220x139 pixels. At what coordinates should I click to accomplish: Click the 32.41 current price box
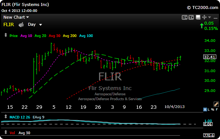(210, 57)
